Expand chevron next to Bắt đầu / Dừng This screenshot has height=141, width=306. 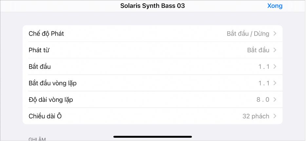(x=275, y=33)
